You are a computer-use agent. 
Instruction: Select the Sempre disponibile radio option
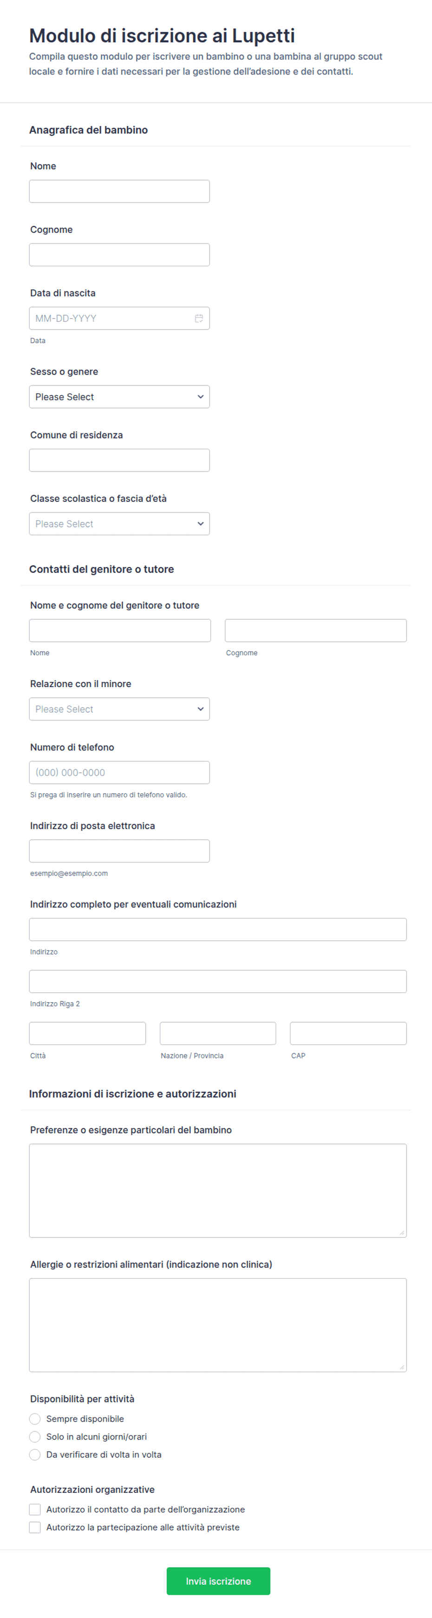(35, 1419)
